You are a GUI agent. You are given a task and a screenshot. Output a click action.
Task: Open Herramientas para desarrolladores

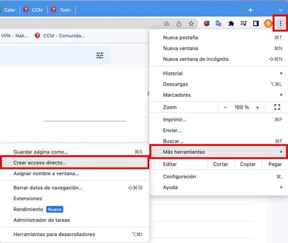pyautogui.click(x=74, y=234)
